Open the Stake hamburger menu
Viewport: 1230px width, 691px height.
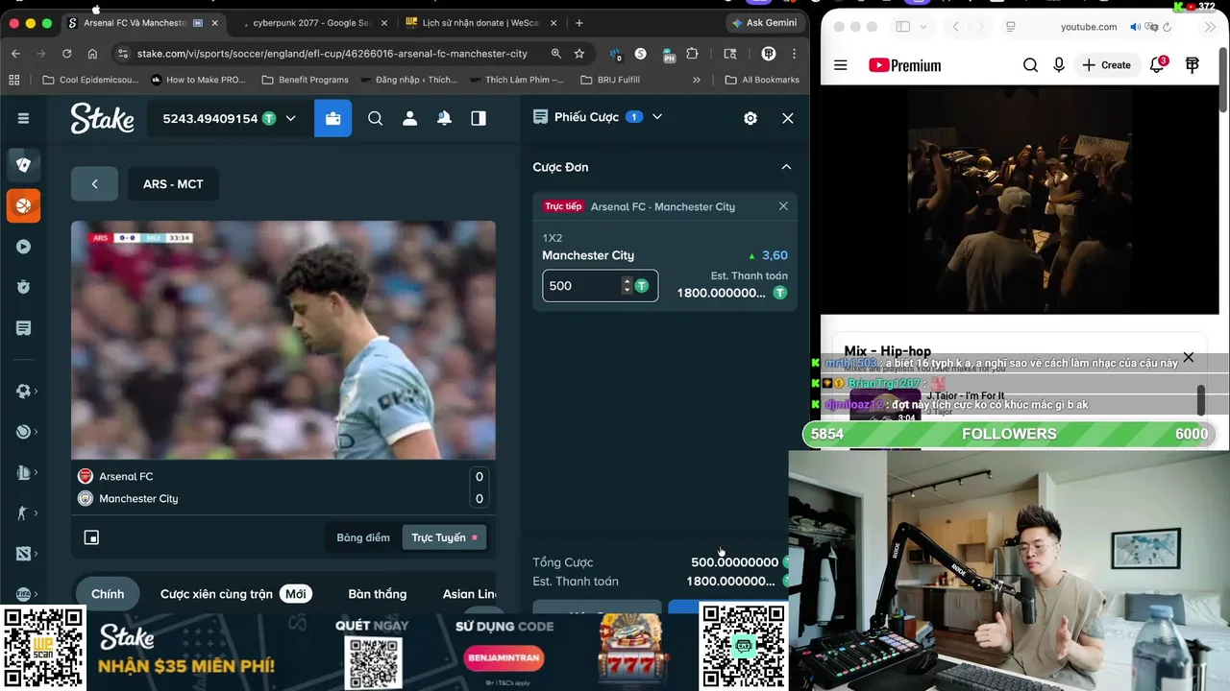pyautogui.click(x=23, y=118)
